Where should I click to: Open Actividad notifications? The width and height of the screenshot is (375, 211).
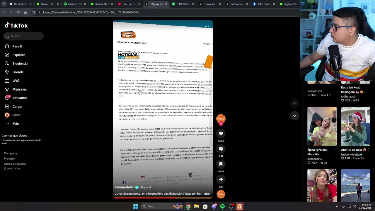[x=16, y=98]
